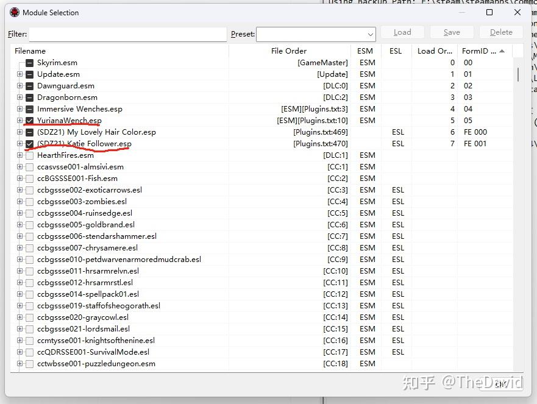Click the [DLC:1] file order cell
This screenshot has width=537, height=404.
coord(335,155)
